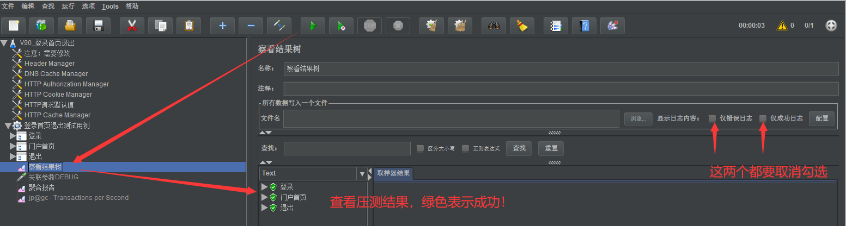Expand all tree nodes with plus icon
The height and width of the screenshot is (226, 846).
point(222,26)
